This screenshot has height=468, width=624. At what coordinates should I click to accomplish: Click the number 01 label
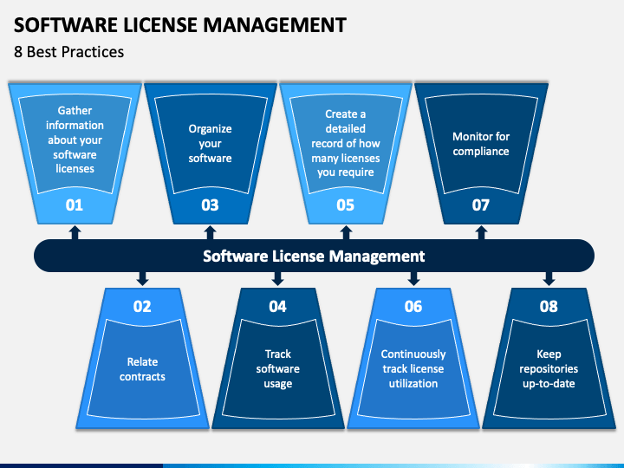75,205
